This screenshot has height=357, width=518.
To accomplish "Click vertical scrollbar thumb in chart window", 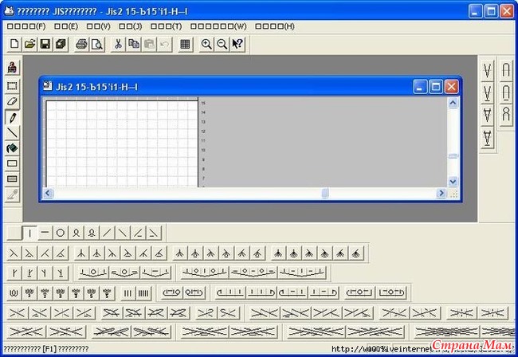I will pyautogui.click(x=453, y=156).
